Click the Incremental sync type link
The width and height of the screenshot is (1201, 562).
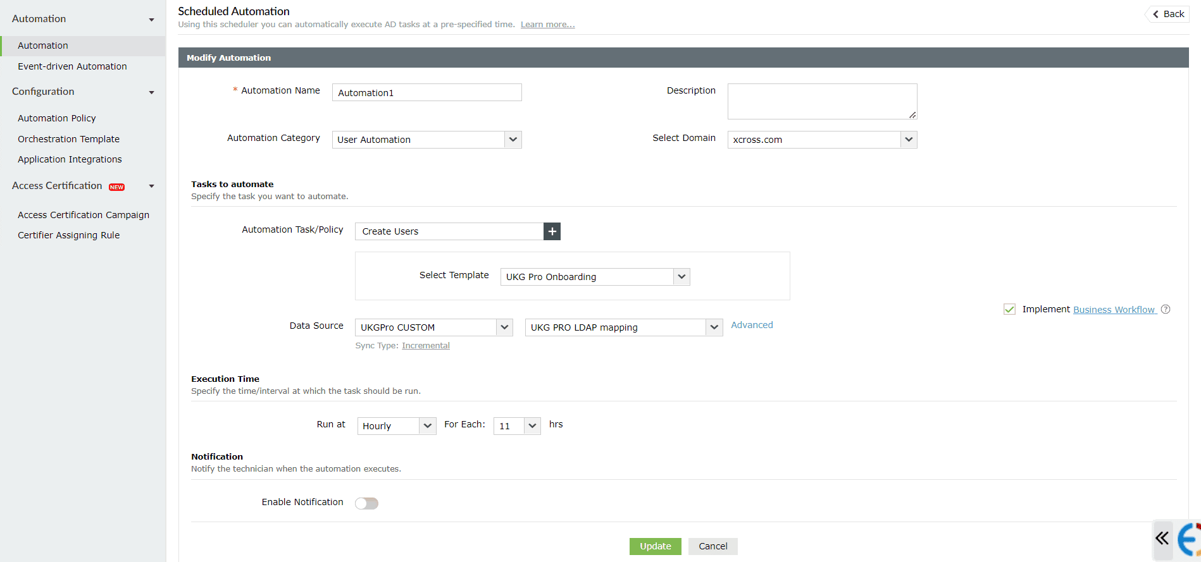pos(425,346)
